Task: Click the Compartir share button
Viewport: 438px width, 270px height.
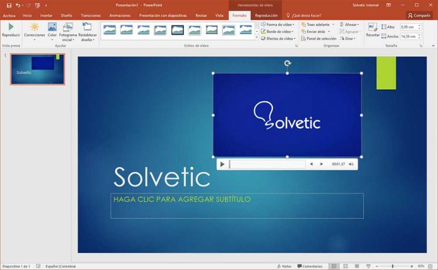Action: [419, 16]
